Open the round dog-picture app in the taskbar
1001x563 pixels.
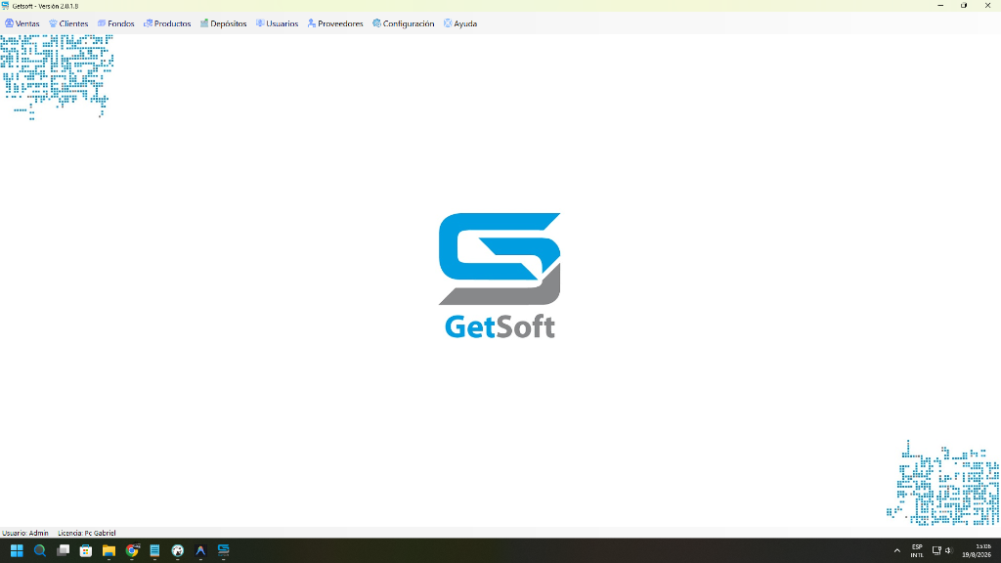pyautogui.click(x=178, y=550)
